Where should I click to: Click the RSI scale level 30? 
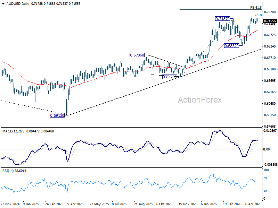[x=265, y=191]
